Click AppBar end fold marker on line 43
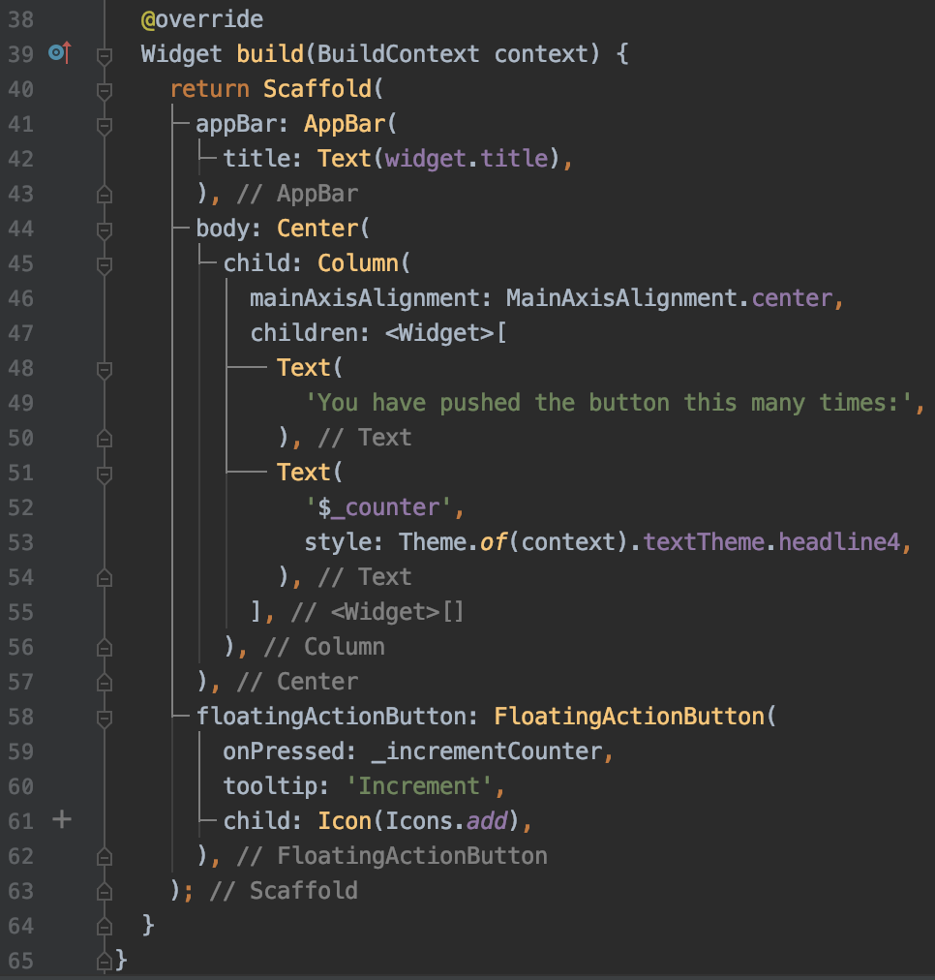Image resolution: width=935 pixels, height=980 pixels. click(105, 195)
